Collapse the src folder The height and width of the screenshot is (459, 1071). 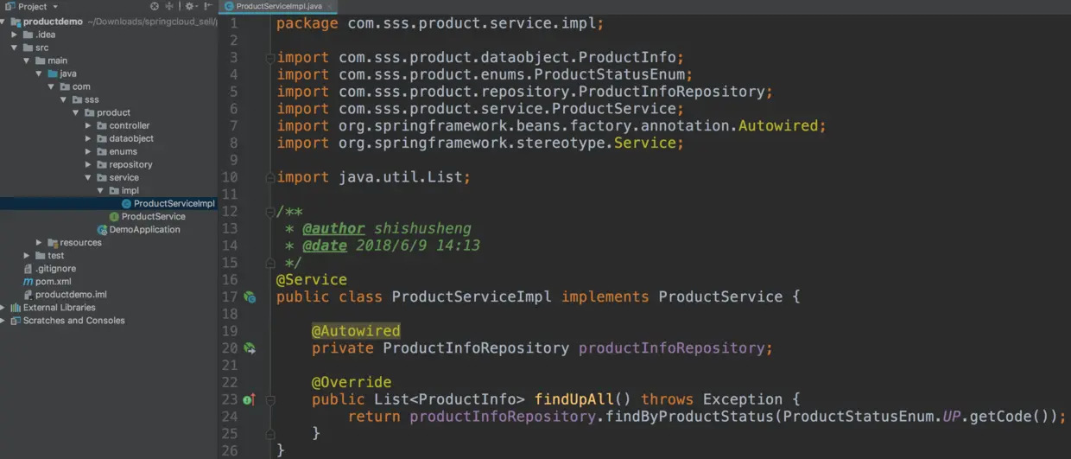pos(15,48)
